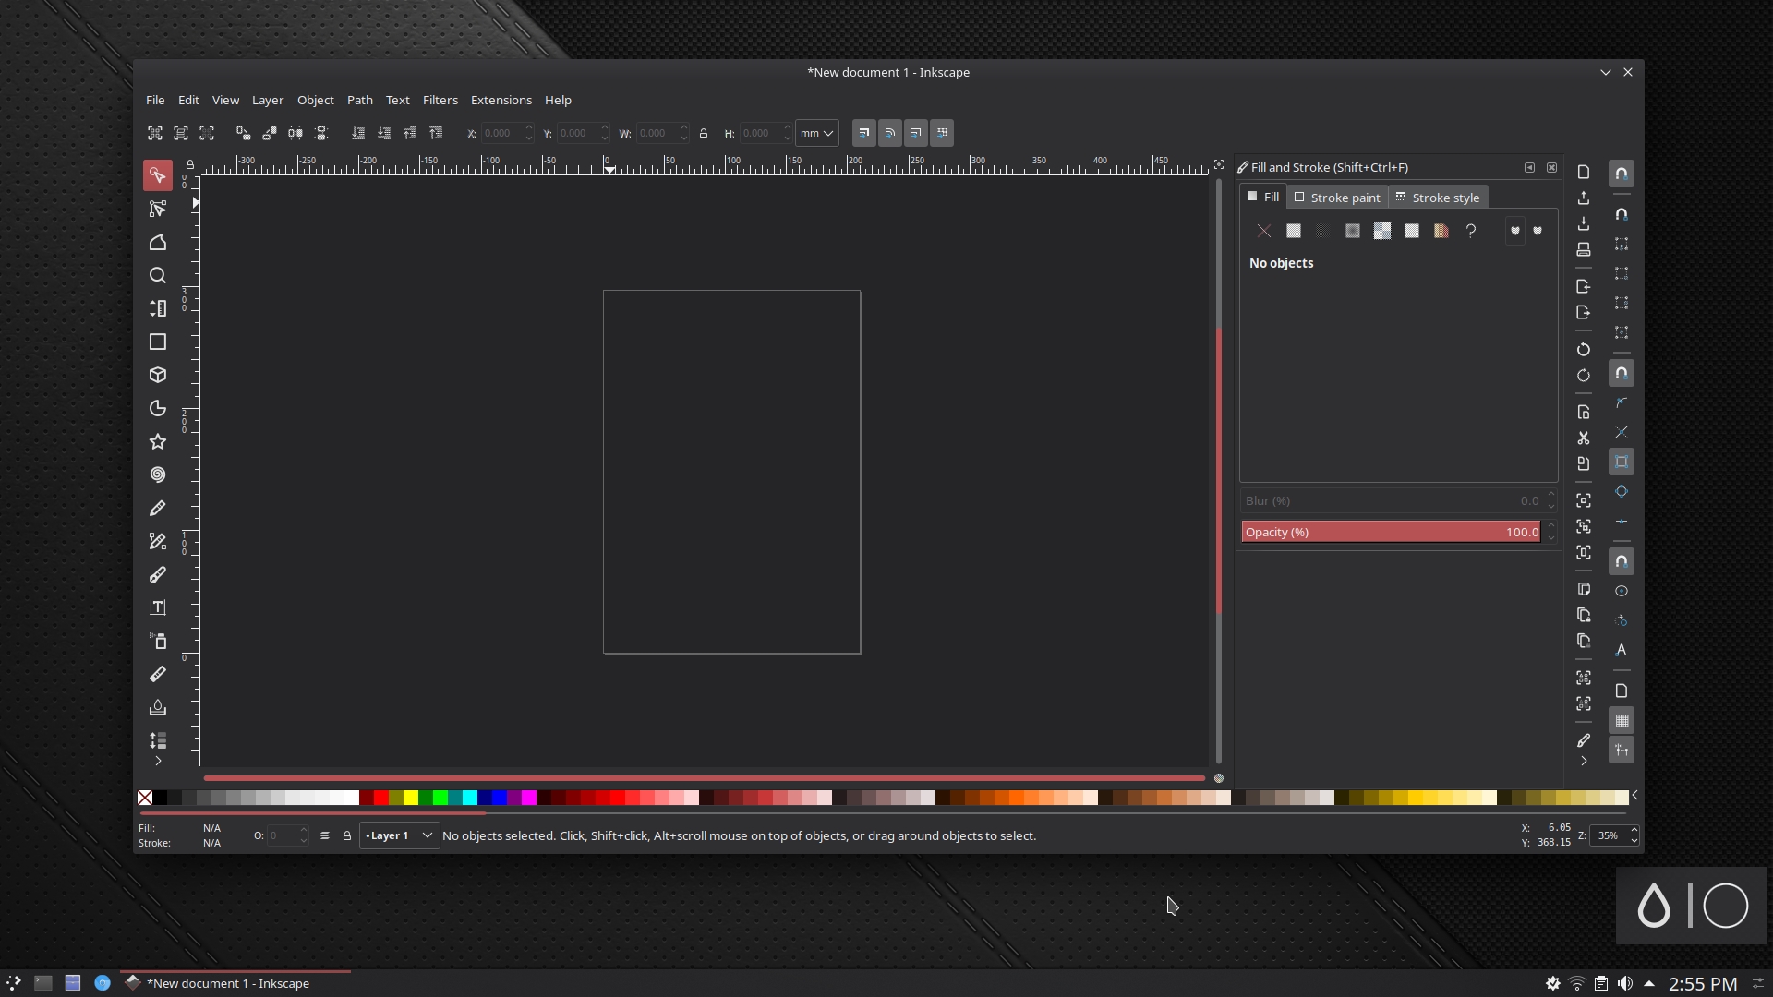The width and height of the screenshot is (1773, 997).
Task: Open the Object menu
Action: tap(315, 101)
